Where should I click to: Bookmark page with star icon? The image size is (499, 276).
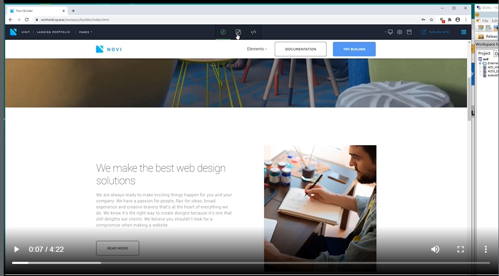pyautogui.click(x=432, y=19)
